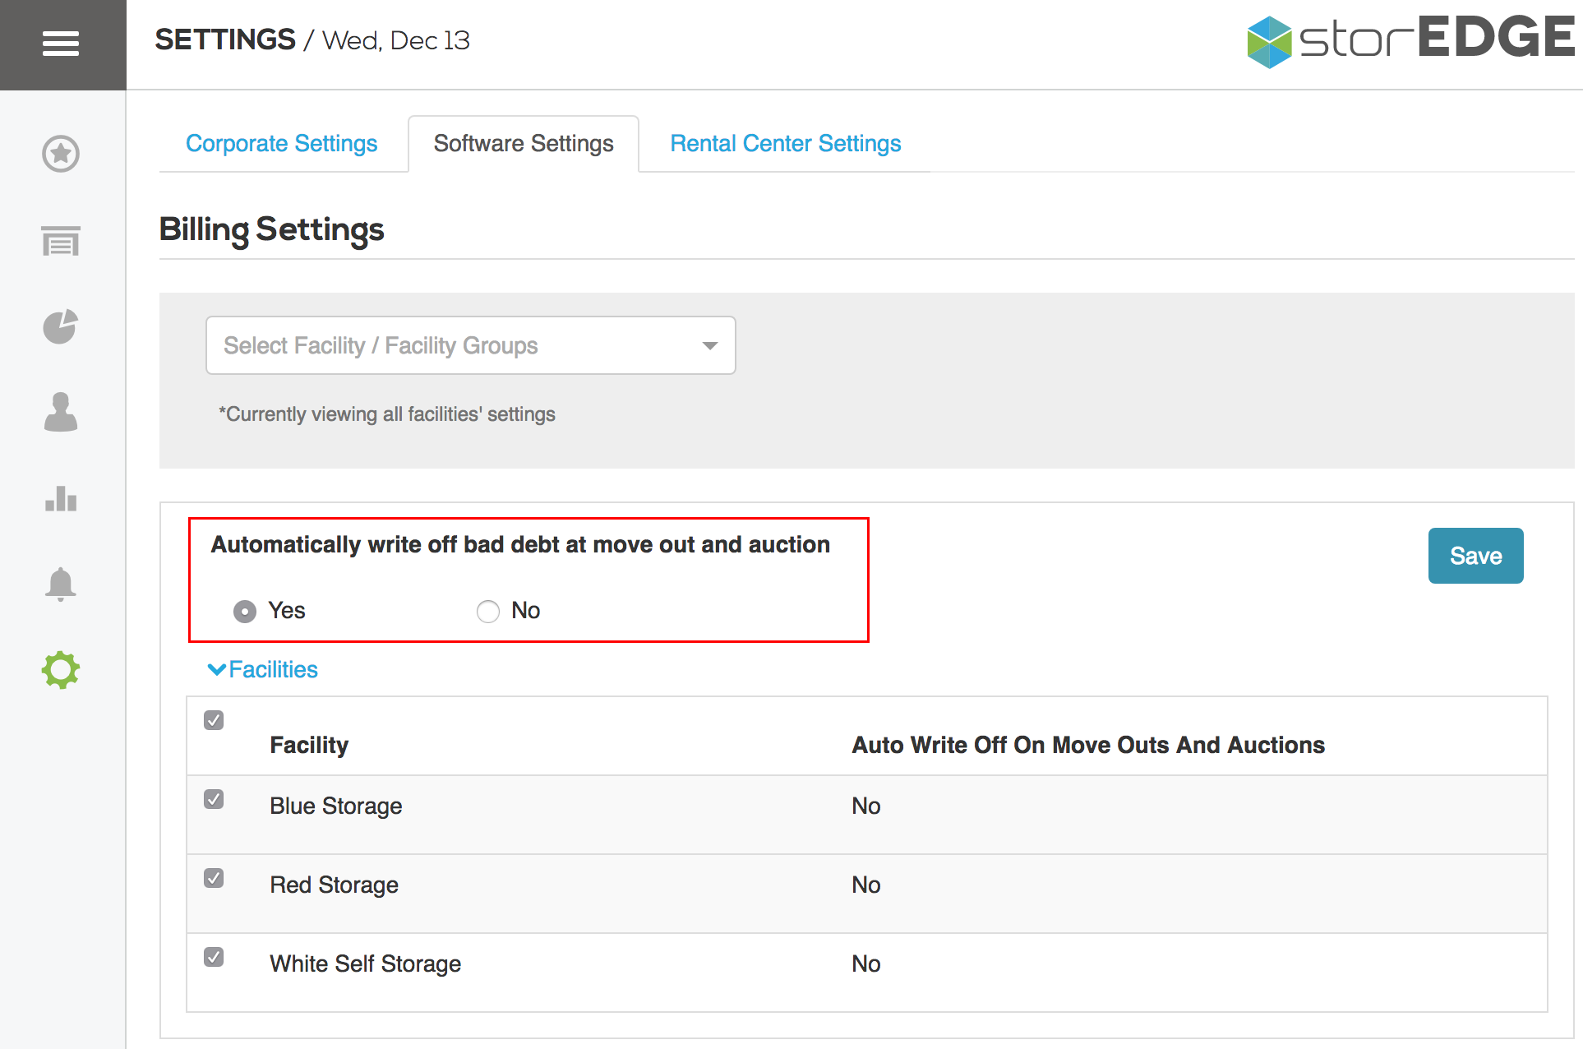Uncheck the Blue Storage checkbox
The width and height of the screenshot is (1583, 1049).
(x=214, y=799)
